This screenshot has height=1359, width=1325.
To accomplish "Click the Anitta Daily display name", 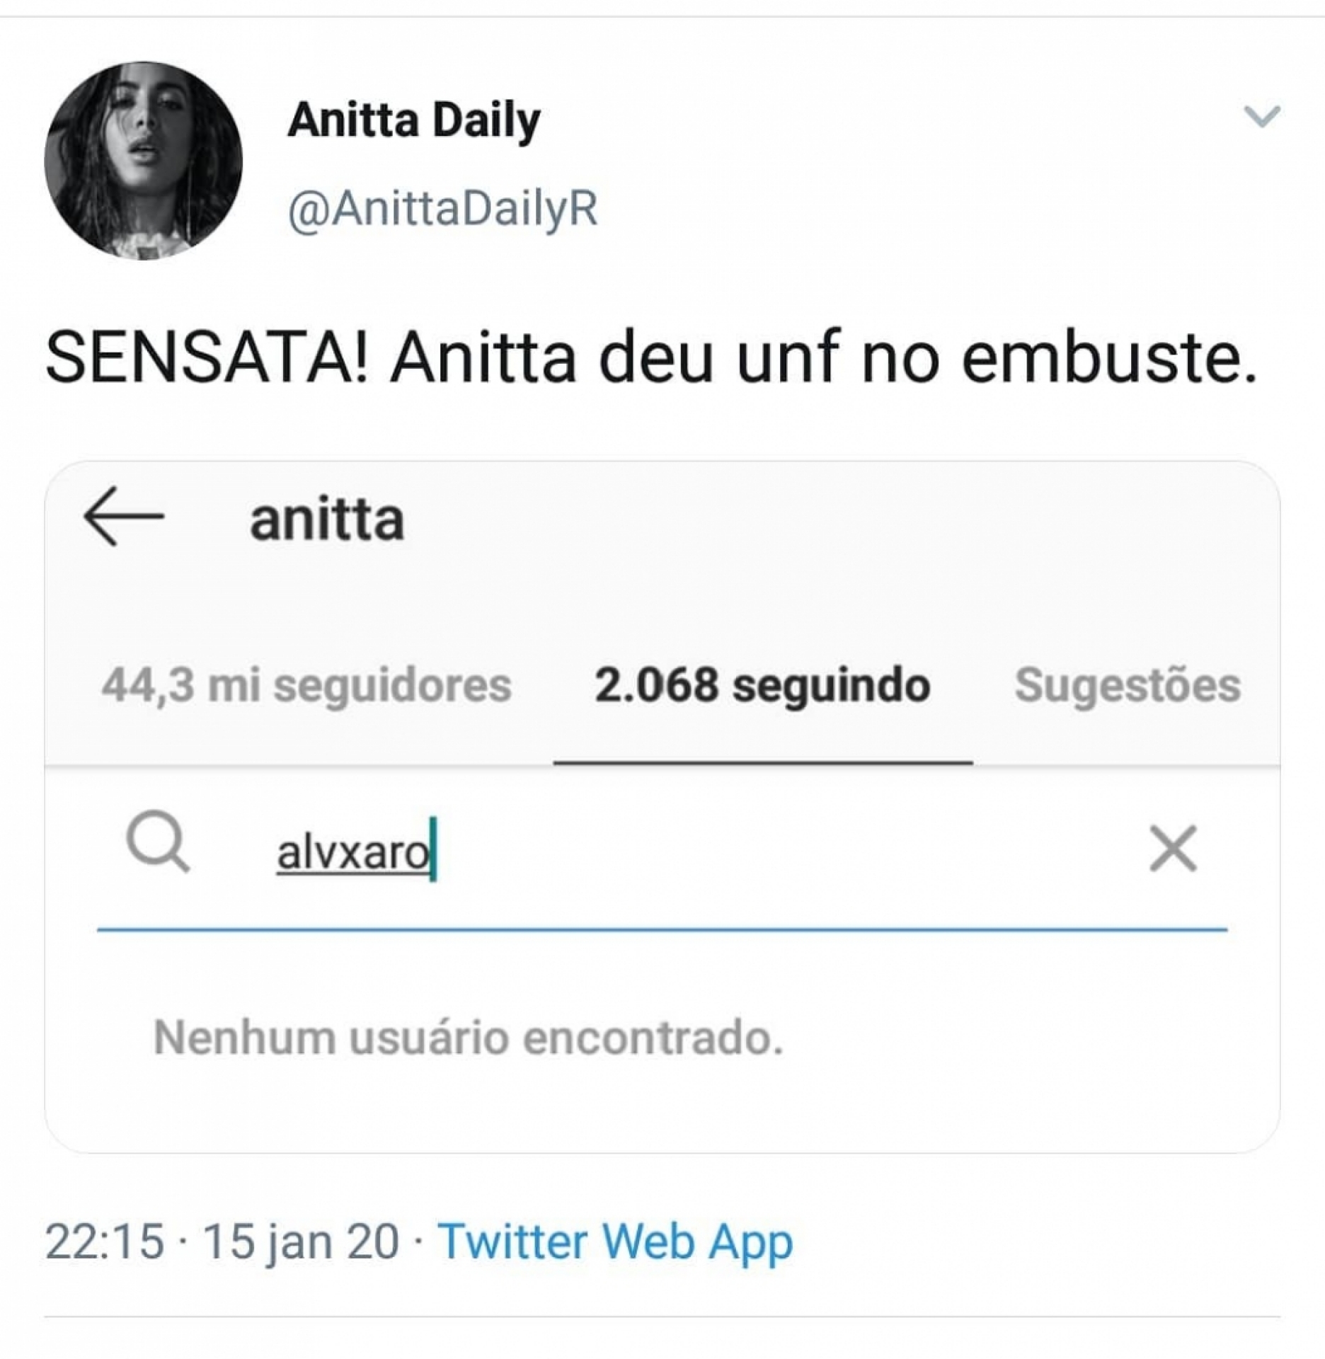I will click(x=414, y=120).
